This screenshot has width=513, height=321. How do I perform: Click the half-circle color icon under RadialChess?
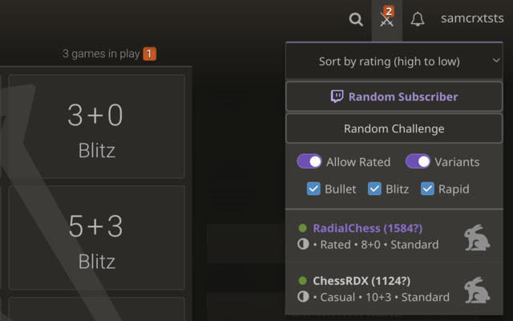click(303, 244)
